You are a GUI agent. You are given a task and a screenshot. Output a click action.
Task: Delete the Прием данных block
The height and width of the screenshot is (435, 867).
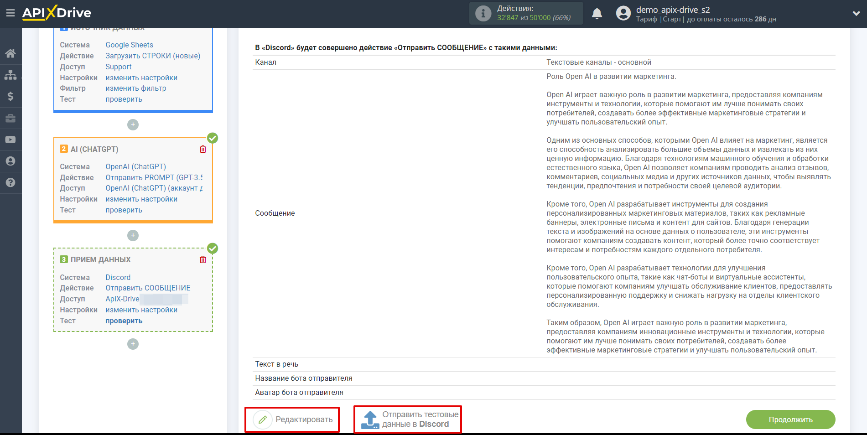[203, 259]
